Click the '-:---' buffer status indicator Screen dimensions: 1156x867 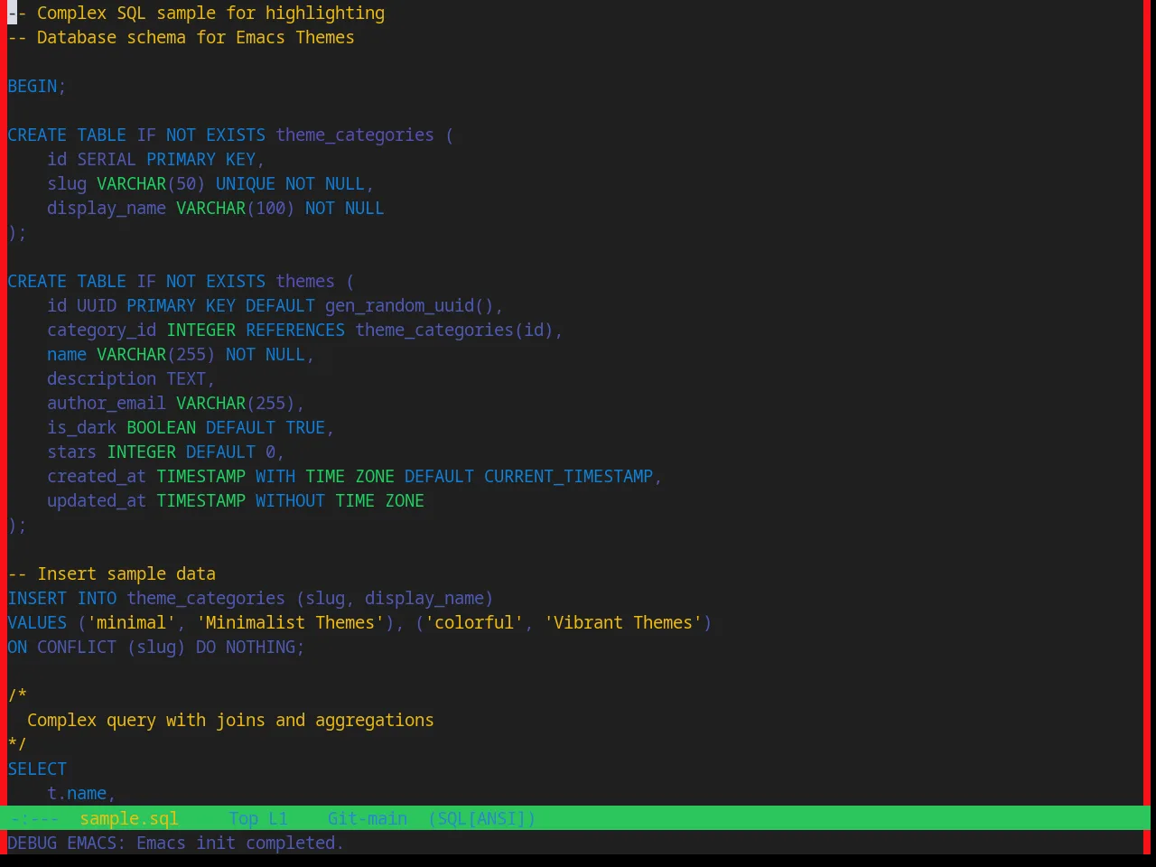[34, 818]
